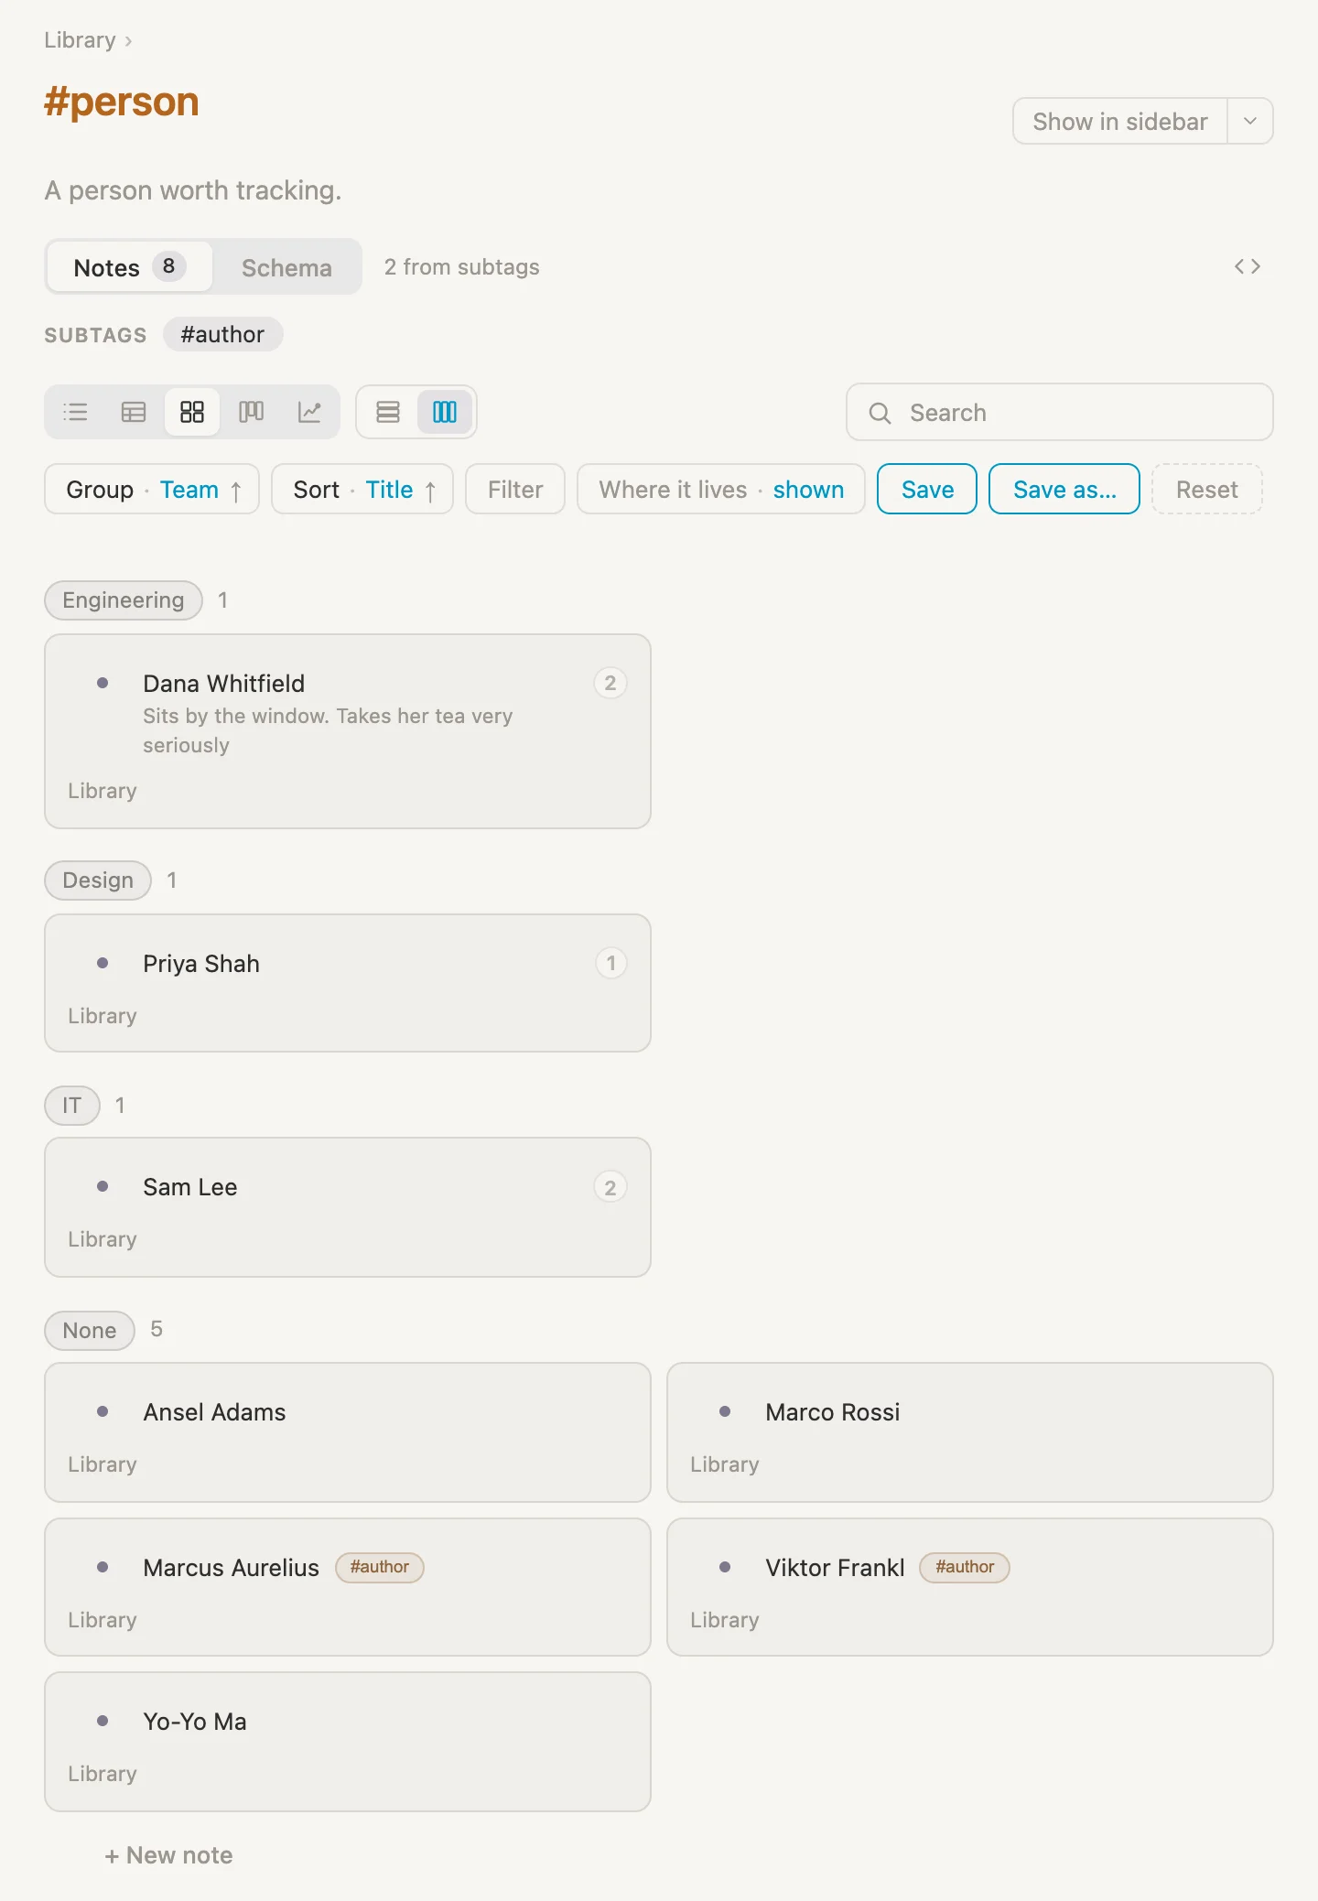Open the Ansel Adams note
The width and height of the screenshot is (1318, 1901).
[348, 1432]
